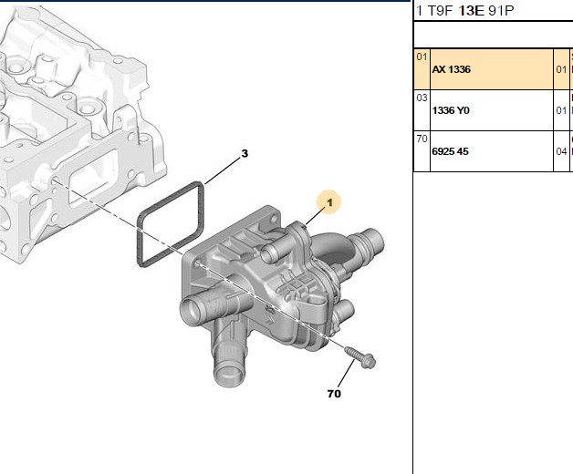Select the bolt screw illustration
The width and height of the screenshot is (573, 474).
click(360, 357)
